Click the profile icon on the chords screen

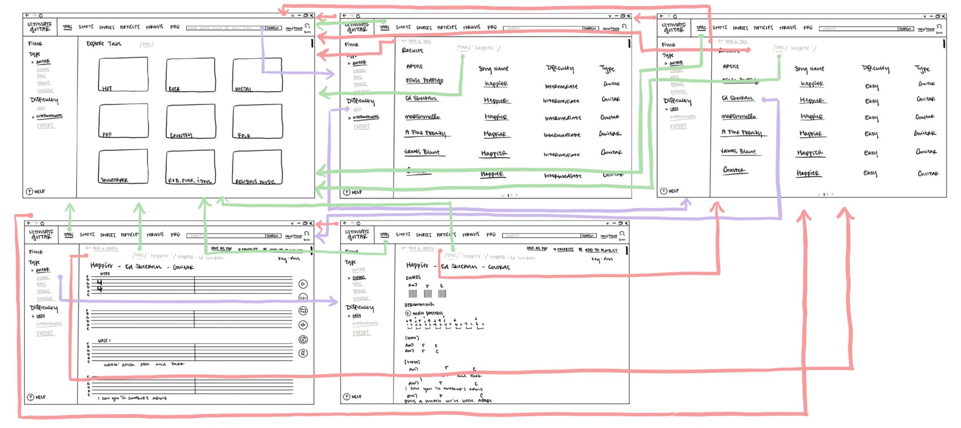(x=622, y=234)
